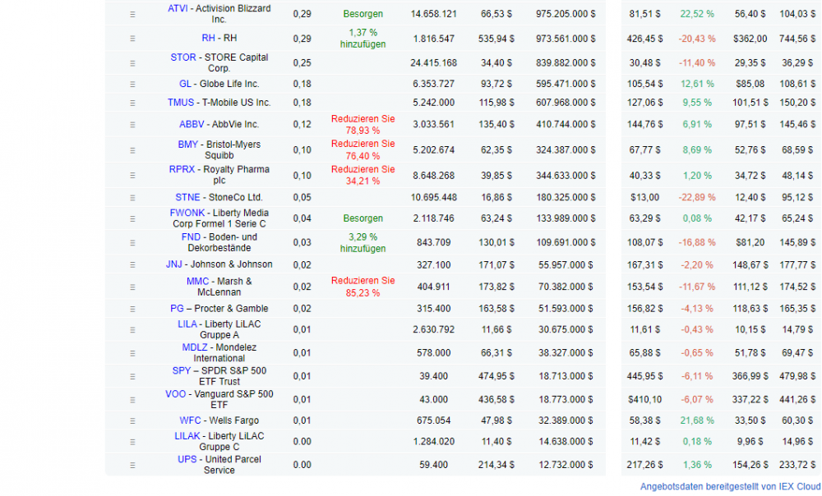The height and width of the screenshot is (496, 822).
Task: Select 'Reduzieren Sie 78,93 %' for ABBV
Action: (x=363, y=125)
